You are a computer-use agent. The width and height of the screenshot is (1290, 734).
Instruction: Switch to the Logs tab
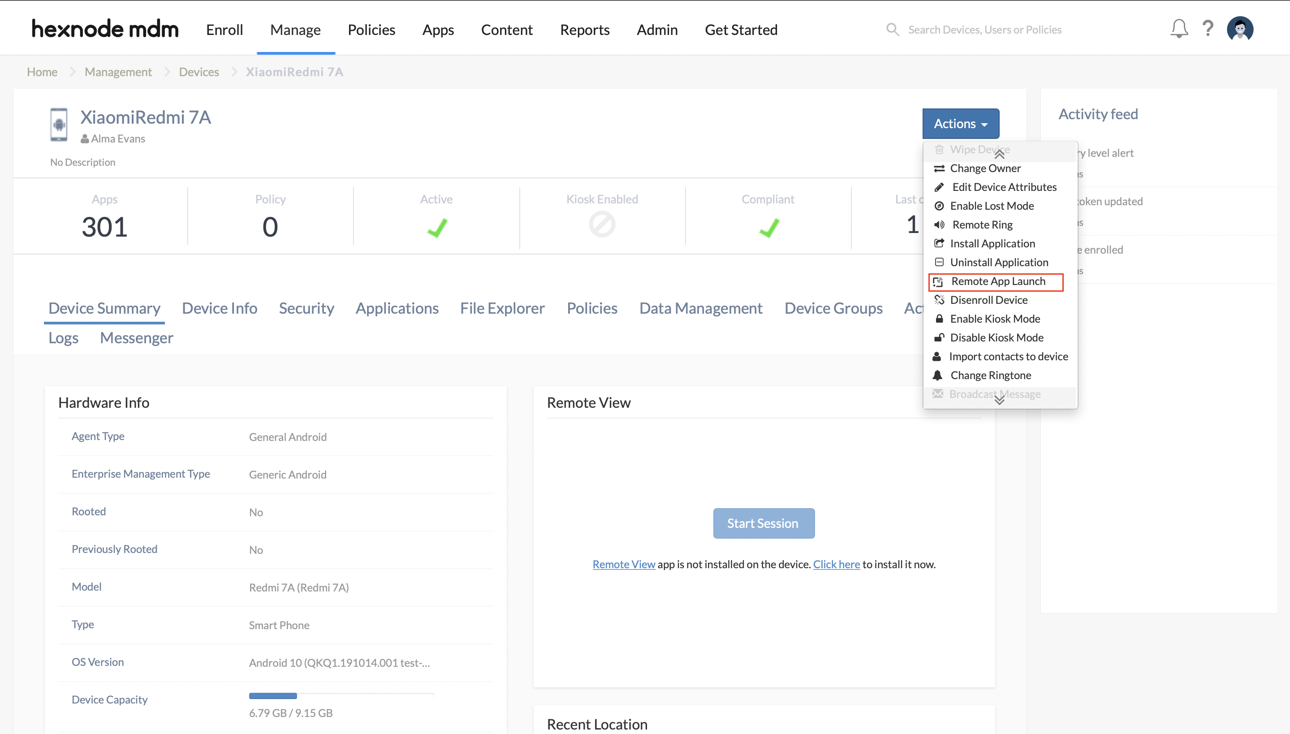click(x=63, y=338)
